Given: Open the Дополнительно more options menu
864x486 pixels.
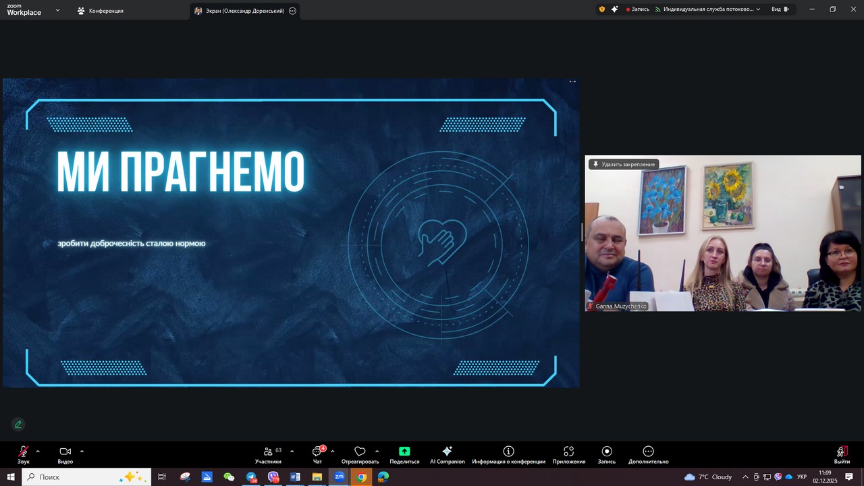Looking at the screenshot, I should tap(648, 452).
